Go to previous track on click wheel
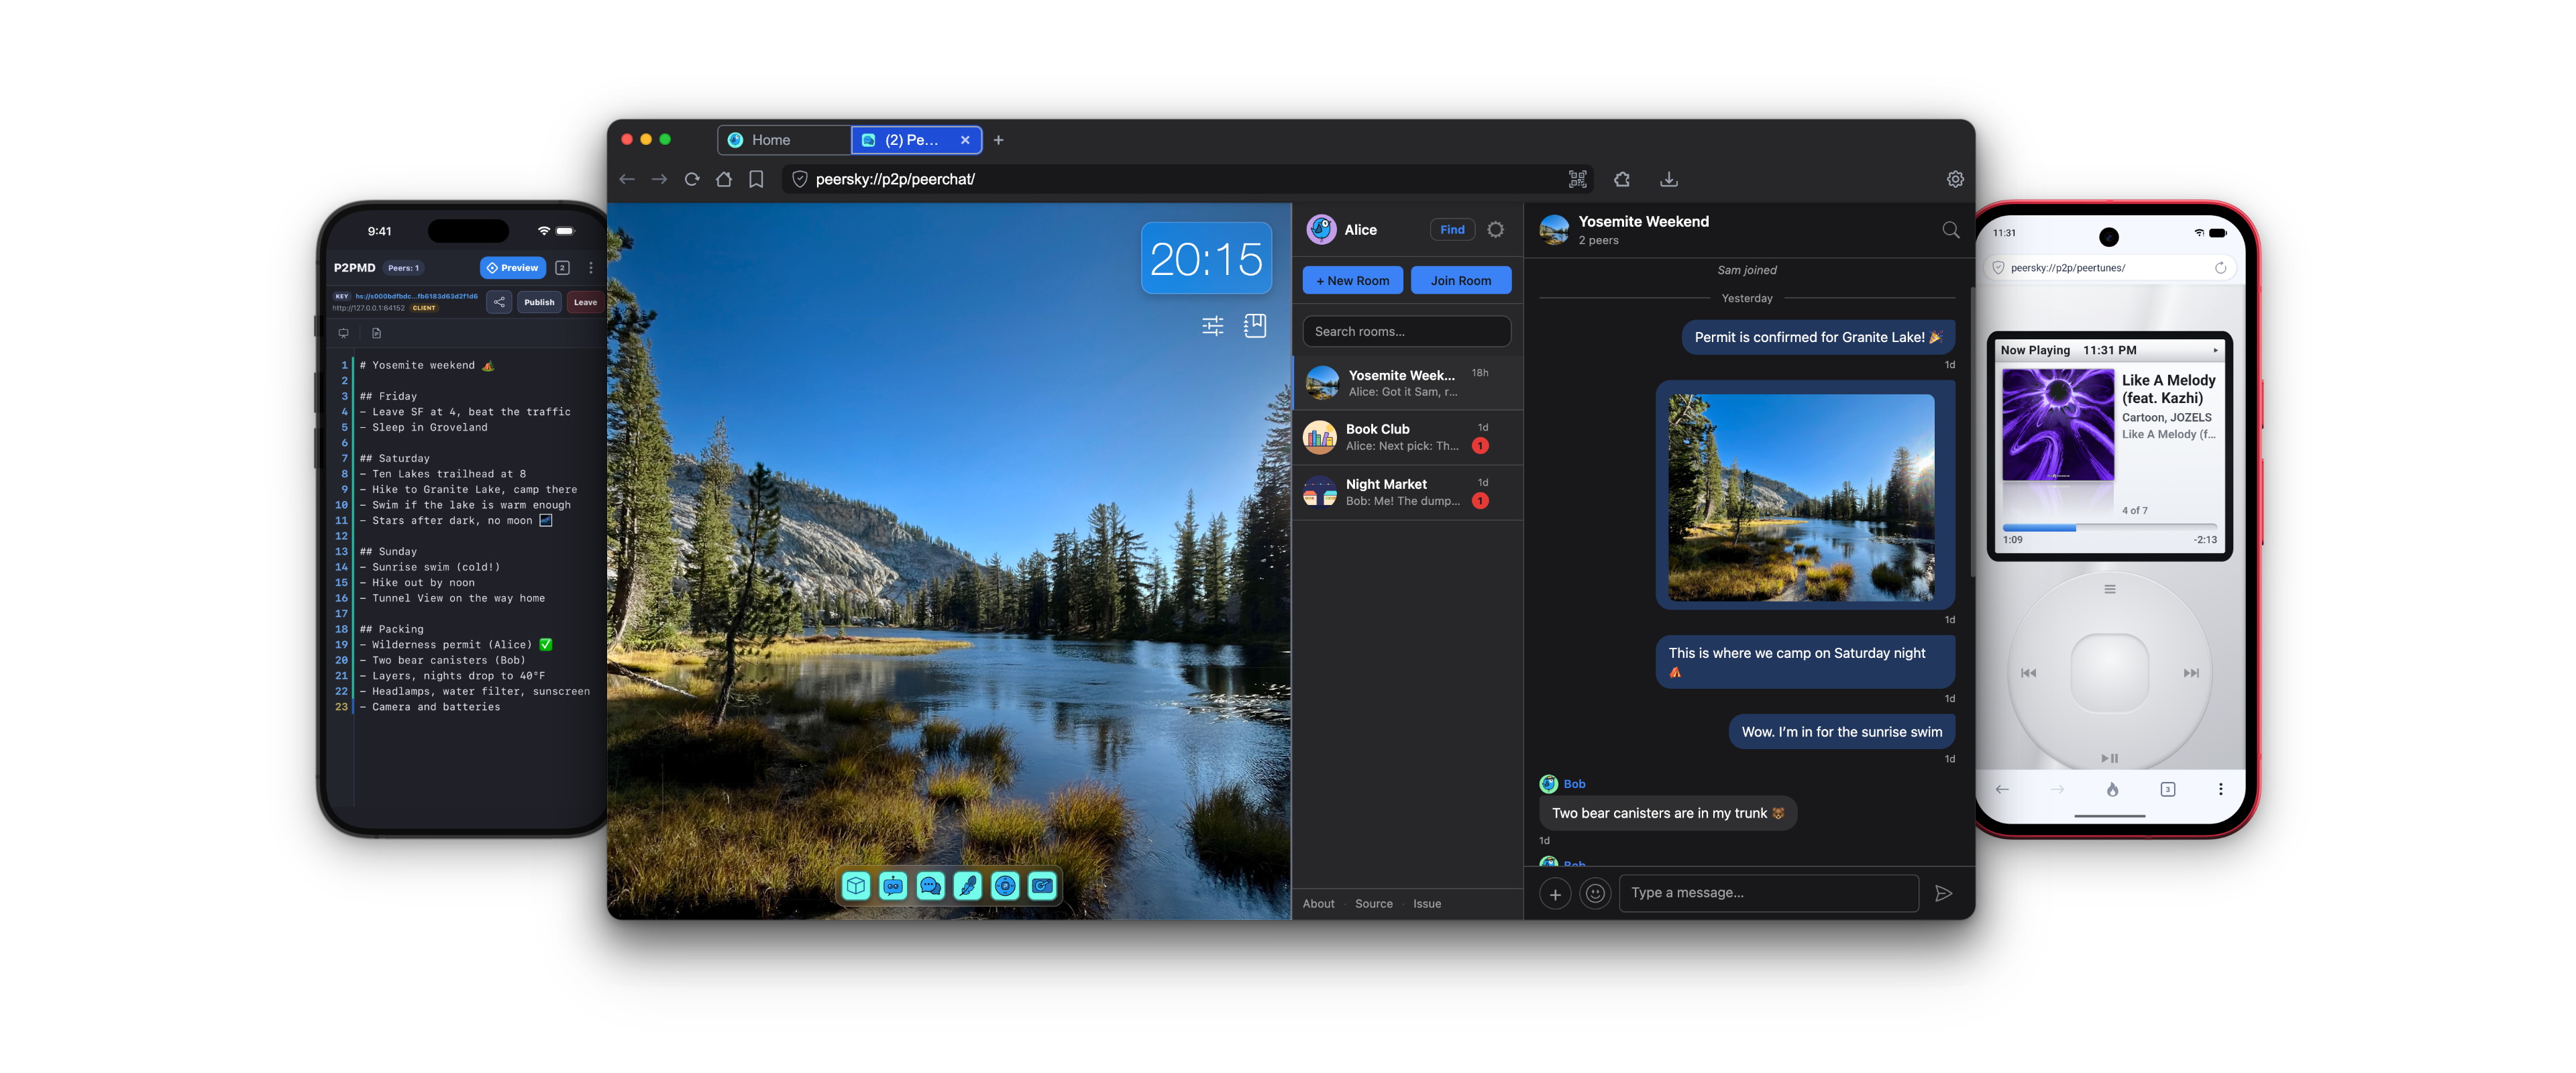The height and width of the screenshot is (1073, 2576). pyautogui.click(x=2028, y=673)
